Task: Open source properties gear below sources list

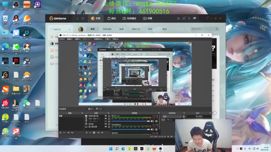Action: click(x=94, y=132)
